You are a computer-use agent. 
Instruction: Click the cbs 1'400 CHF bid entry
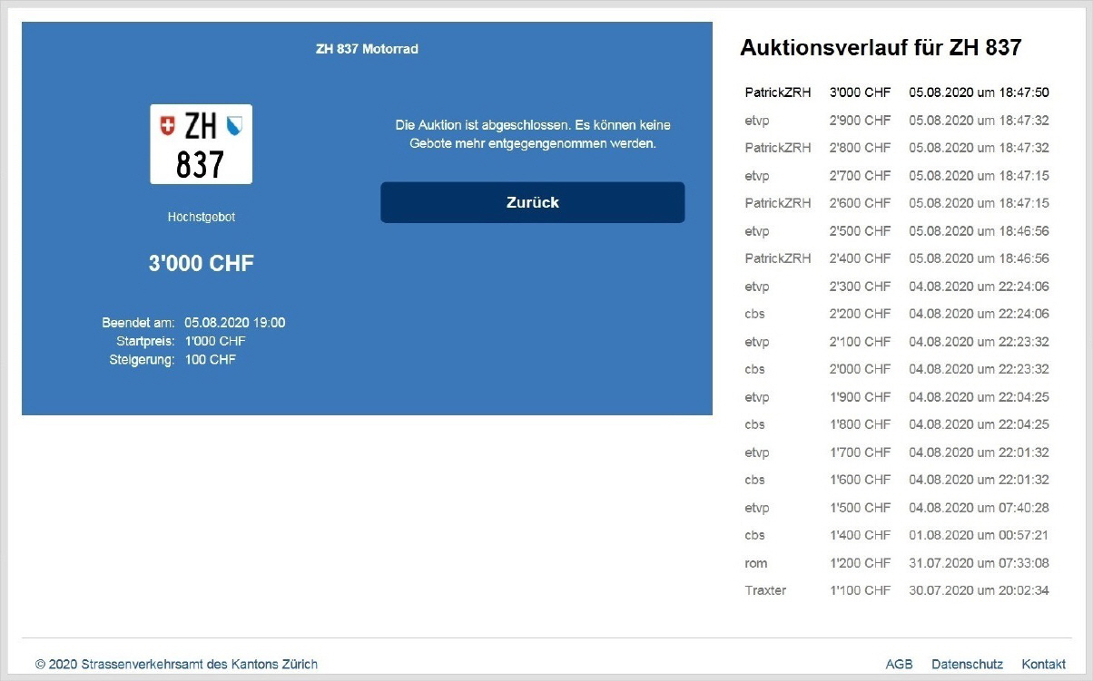point(896,535)
